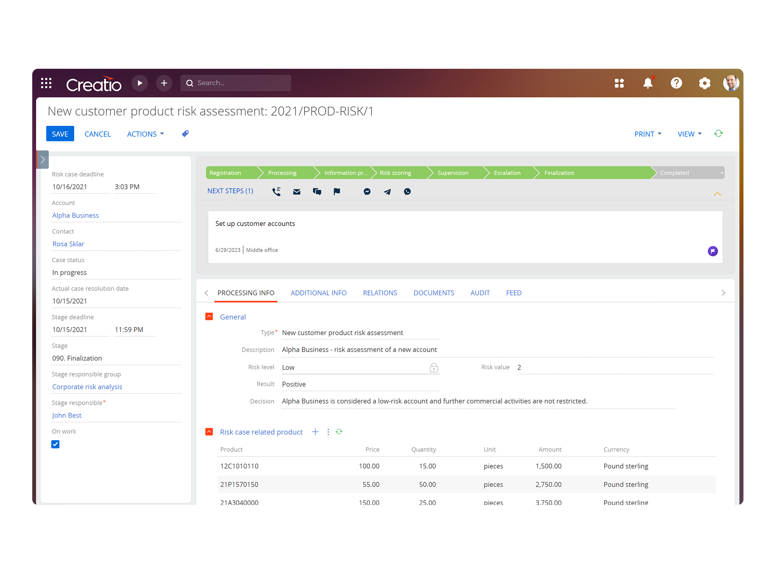The height and width of the screenshot is (573, 775).
Task: Refresh the Risk case related product list
Action: pos(339,432)
